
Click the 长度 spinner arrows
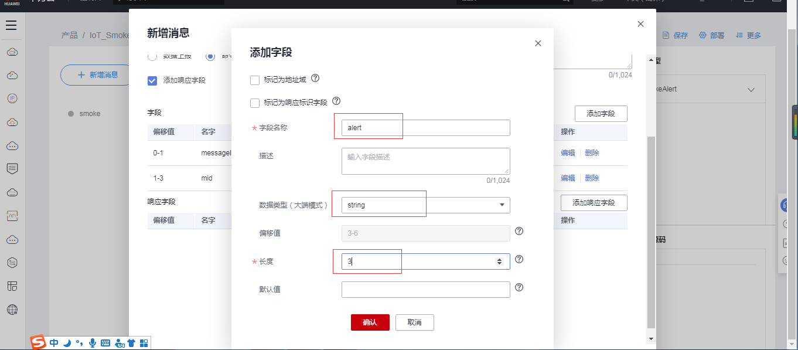[x=499, y=261]
